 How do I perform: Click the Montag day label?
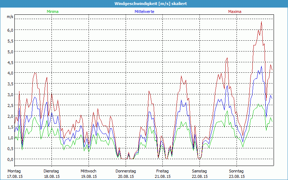[x=14, y=171]
